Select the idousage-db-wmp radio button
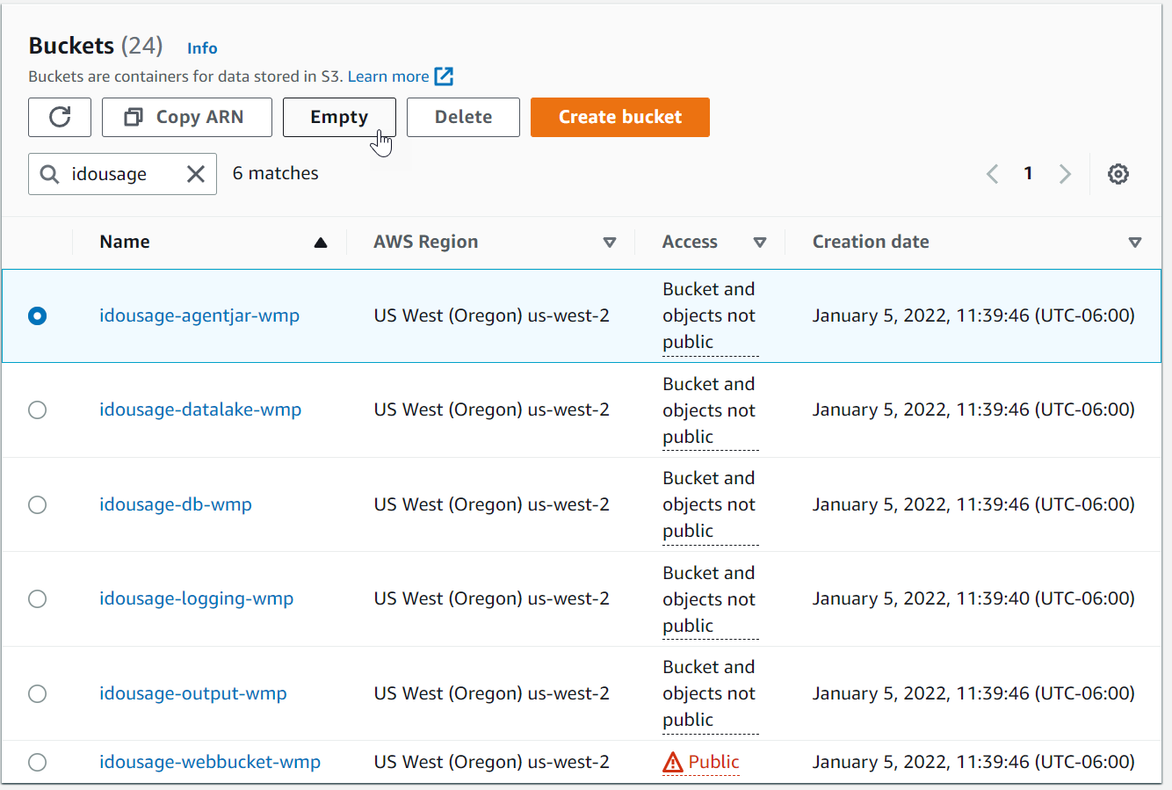This screenshot has width=1172, height=790. click(37, 504)
